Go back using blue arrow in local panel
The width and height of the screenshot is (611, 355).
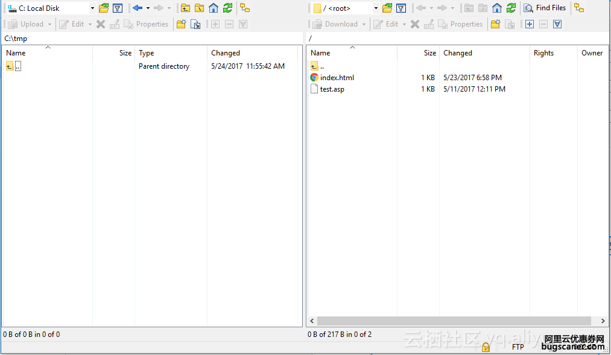(138, 8)
